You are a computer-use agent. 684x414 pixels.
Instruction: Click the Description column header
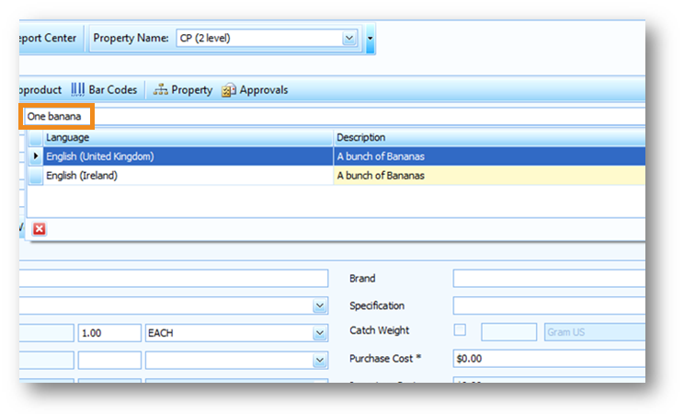(x=487, y=137)
